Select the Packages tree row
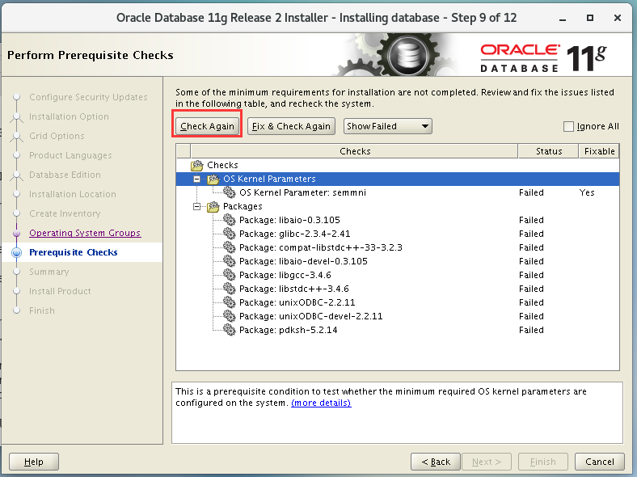Viewport: 637px width, 477px height. [x=398, y=206]
